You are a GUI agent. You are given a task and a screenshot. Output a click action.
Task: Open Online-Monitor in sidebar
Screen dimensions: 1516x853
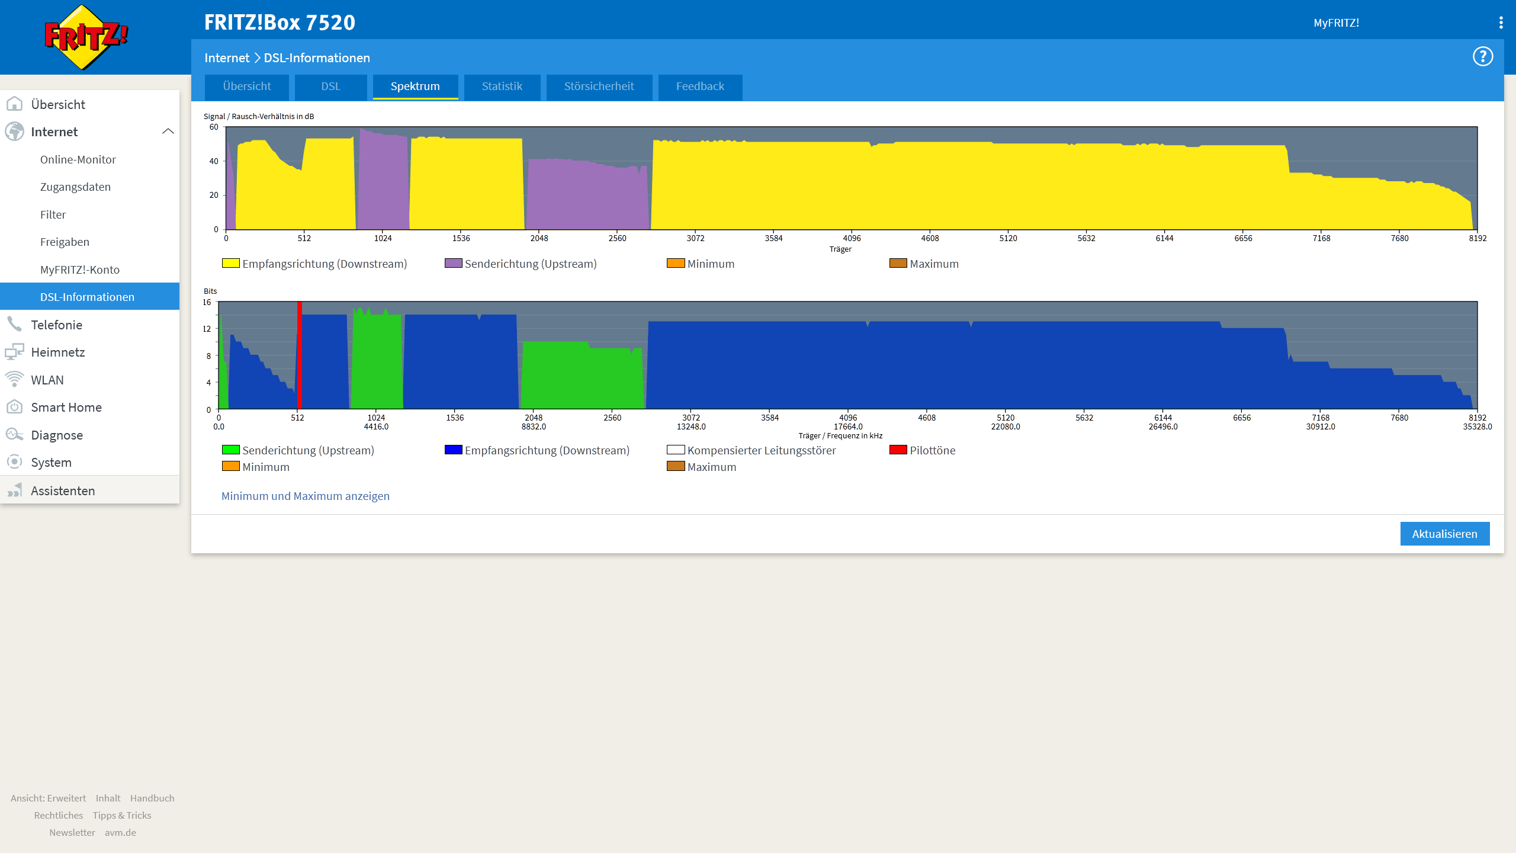78,159
